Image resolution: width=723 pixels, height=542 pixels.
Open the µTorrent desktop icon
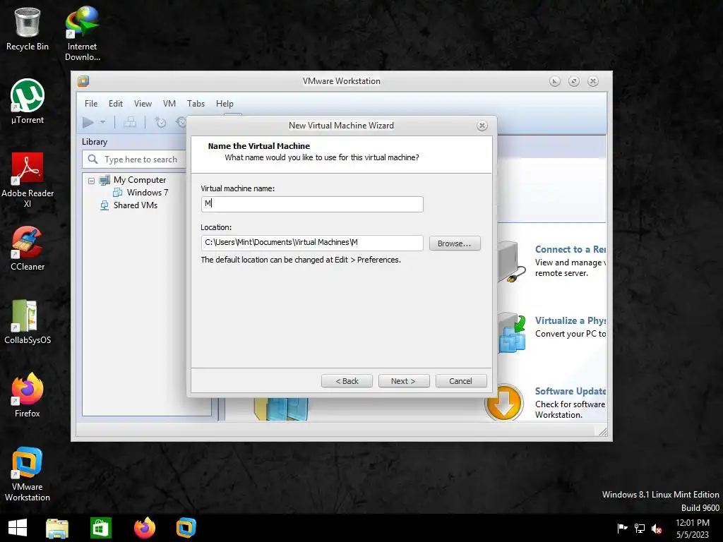click(x=28, y=102)
